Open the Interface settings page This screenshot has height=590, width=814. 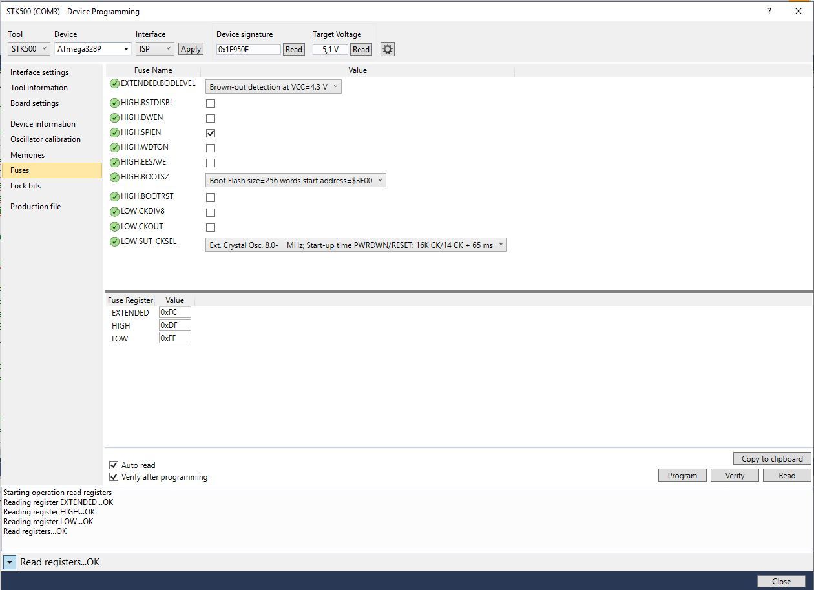tap(39, 72)
